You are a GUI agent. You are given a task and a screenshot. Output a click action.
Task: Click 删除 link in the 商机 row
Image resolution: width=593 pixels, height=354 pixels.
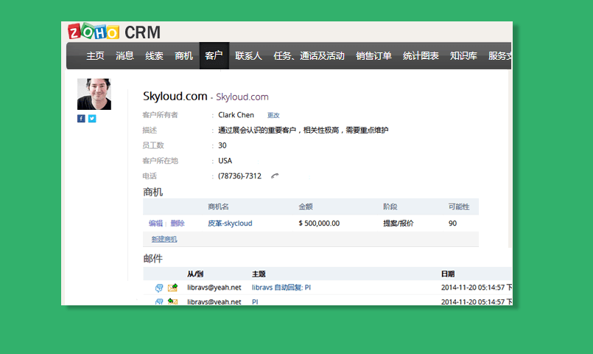178,223
